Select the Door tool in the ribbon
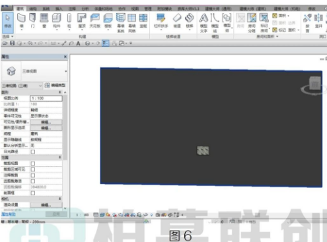327x242 pixels. 32,21
